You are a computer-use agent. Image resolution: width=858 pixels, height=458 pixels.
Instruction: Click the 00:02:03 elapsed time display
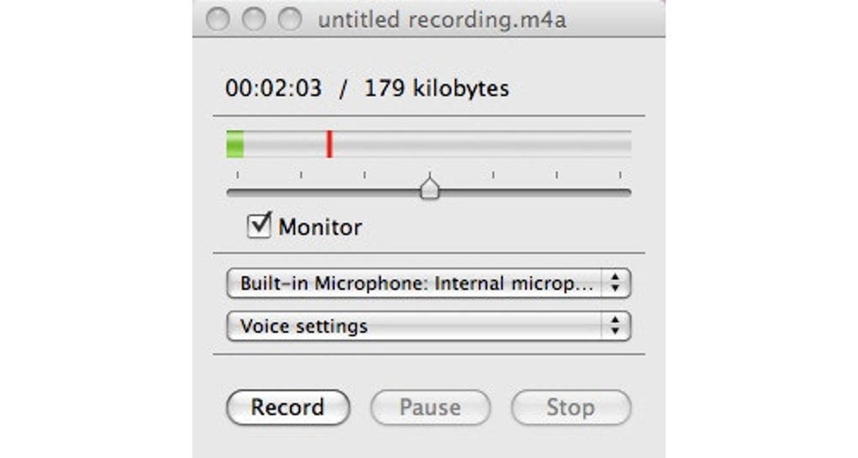[x=273, y=88]
